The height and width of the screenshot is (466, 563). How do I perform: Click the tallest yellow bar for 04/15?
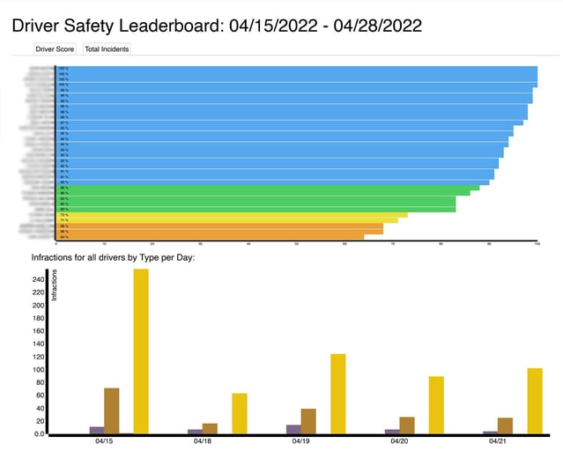tap(141, 351)
